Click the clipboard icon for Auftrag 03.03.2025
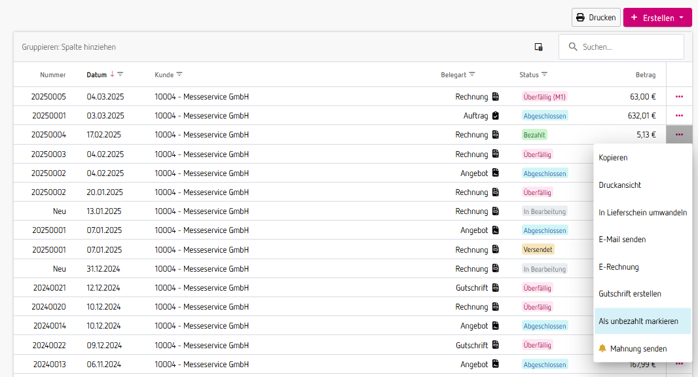This screenshot has width=698, height=377. point(496,116)
